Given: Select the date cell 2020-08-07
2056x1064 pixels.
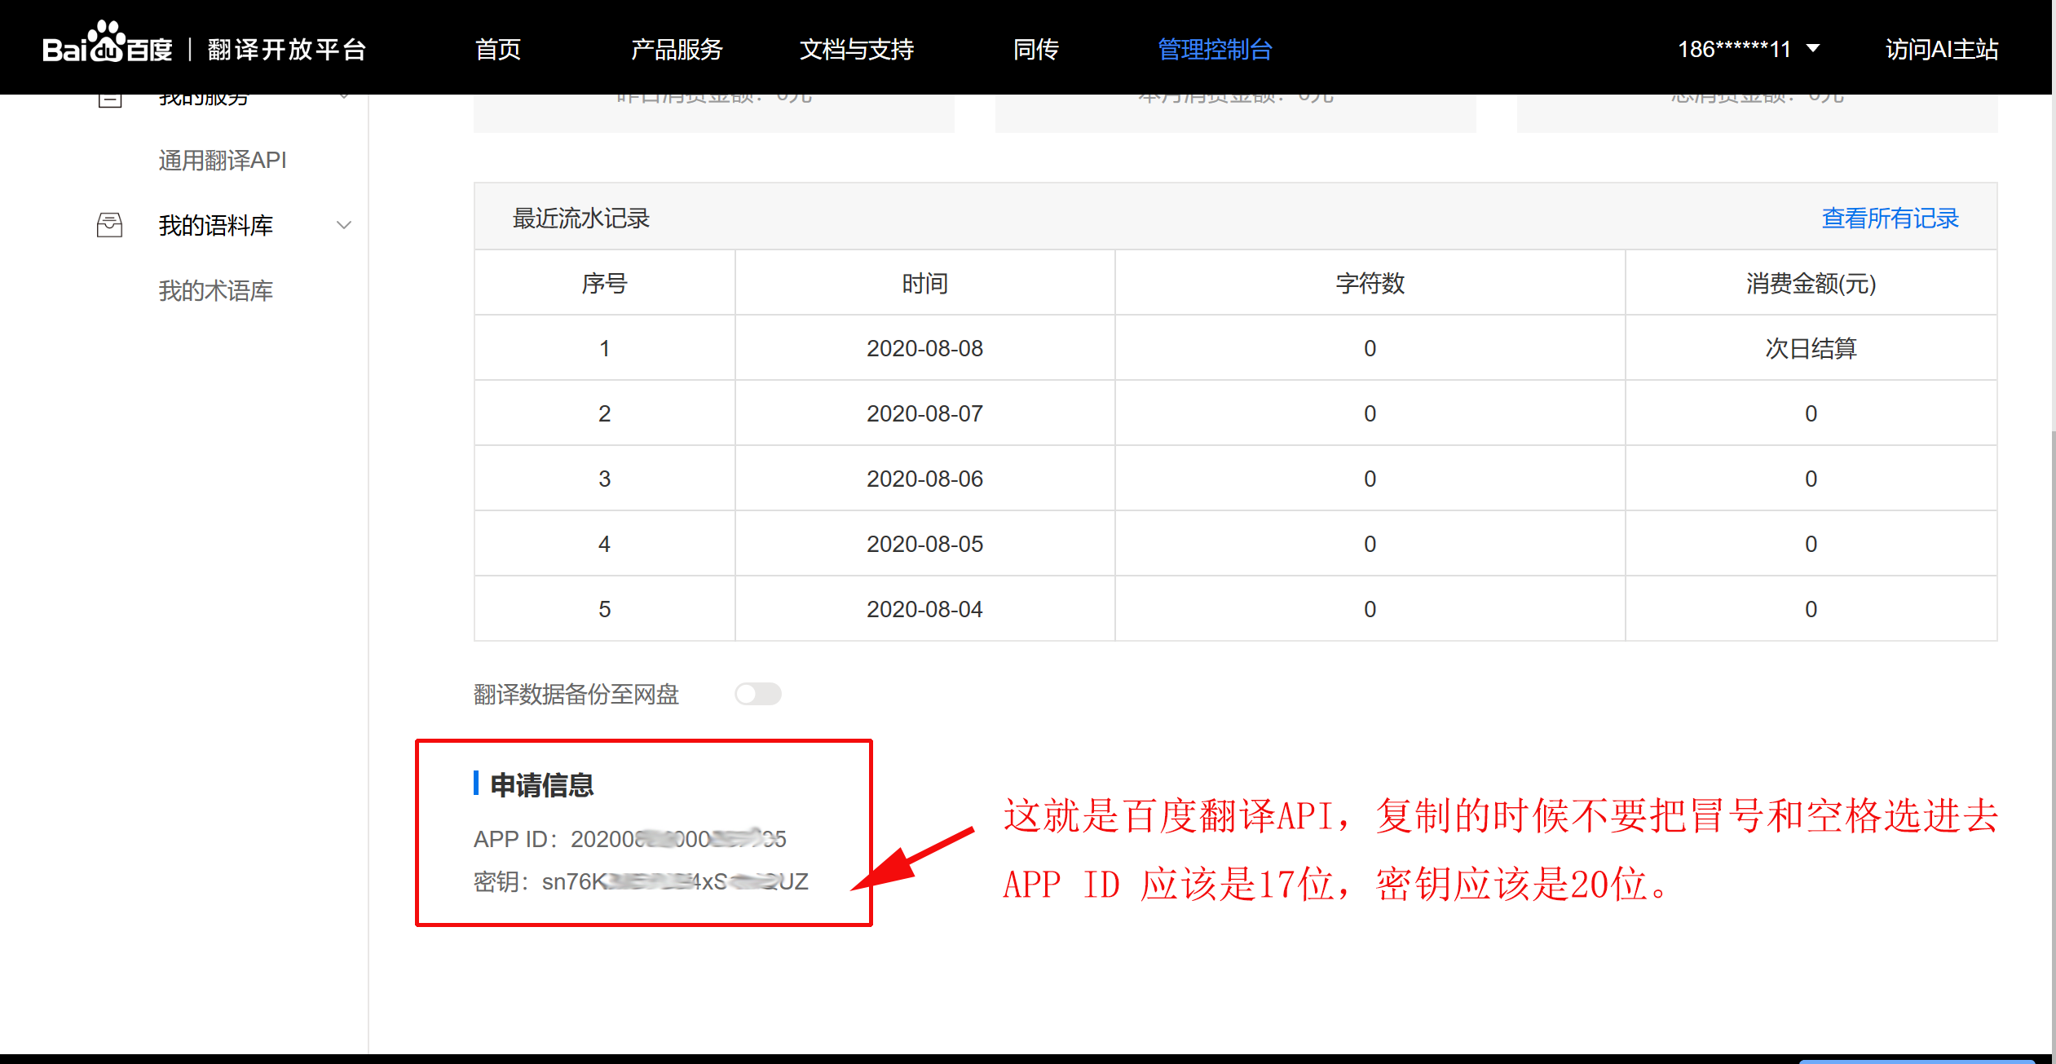Looking at the screenshot, I should [924, 413].
